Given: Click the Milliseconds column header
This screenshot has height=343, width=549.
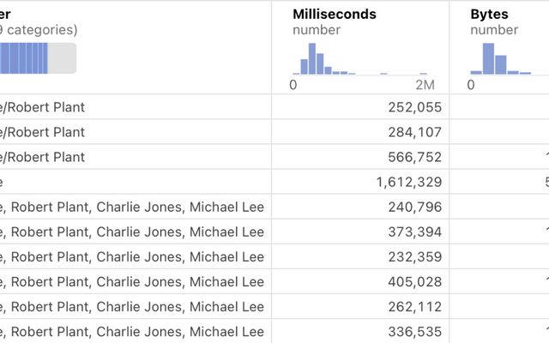Looking at the screenshot, I should point(335,14).
